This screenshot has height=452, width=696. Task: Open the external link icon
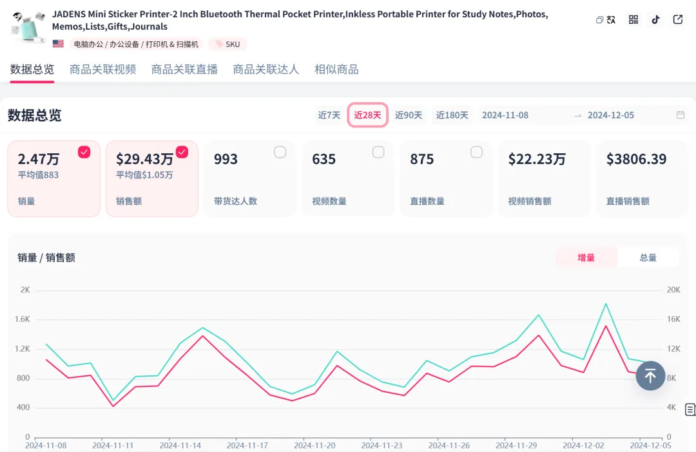678,20
